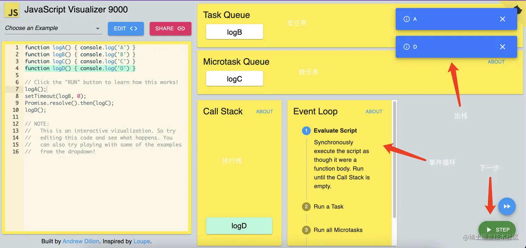Click the info icon in the 'D' toast
526x248 pixels.
click(x=406, y=47)
